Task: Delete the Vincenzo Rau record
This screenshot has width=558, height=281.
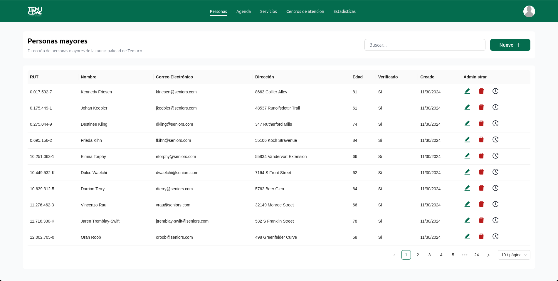Action: tap(481, 204)
